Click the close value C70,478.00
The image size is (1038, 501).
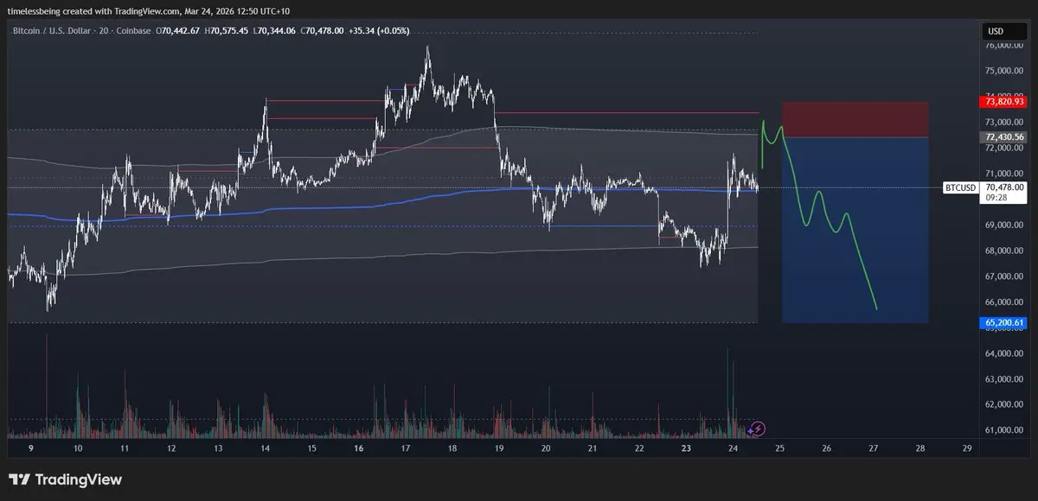coord(324,31)
